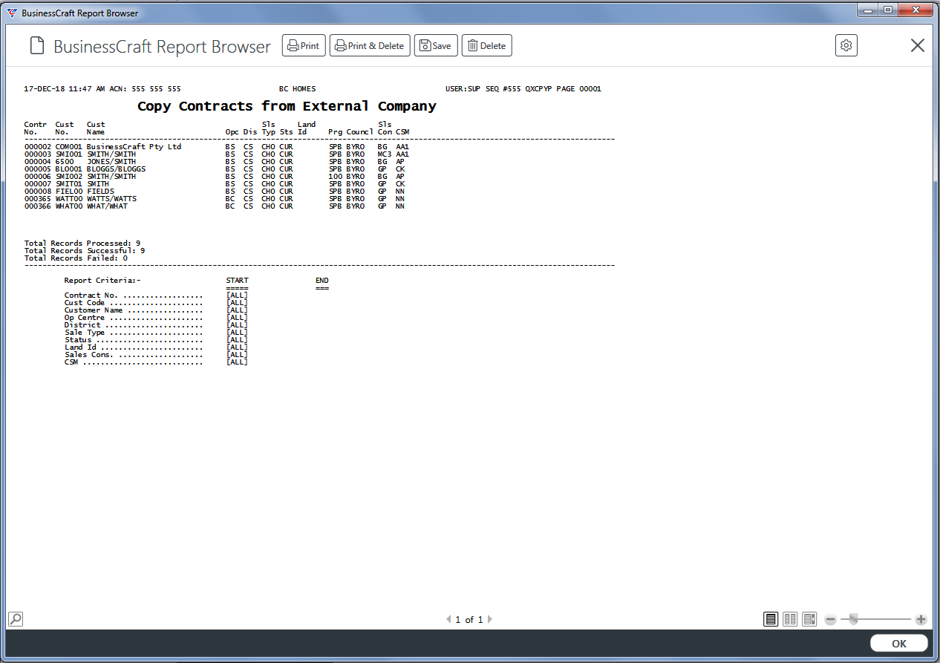This screenshot has width=940, height=663.
Task: Click [ALL] value for CSM criteria
Action: point(237,362)
